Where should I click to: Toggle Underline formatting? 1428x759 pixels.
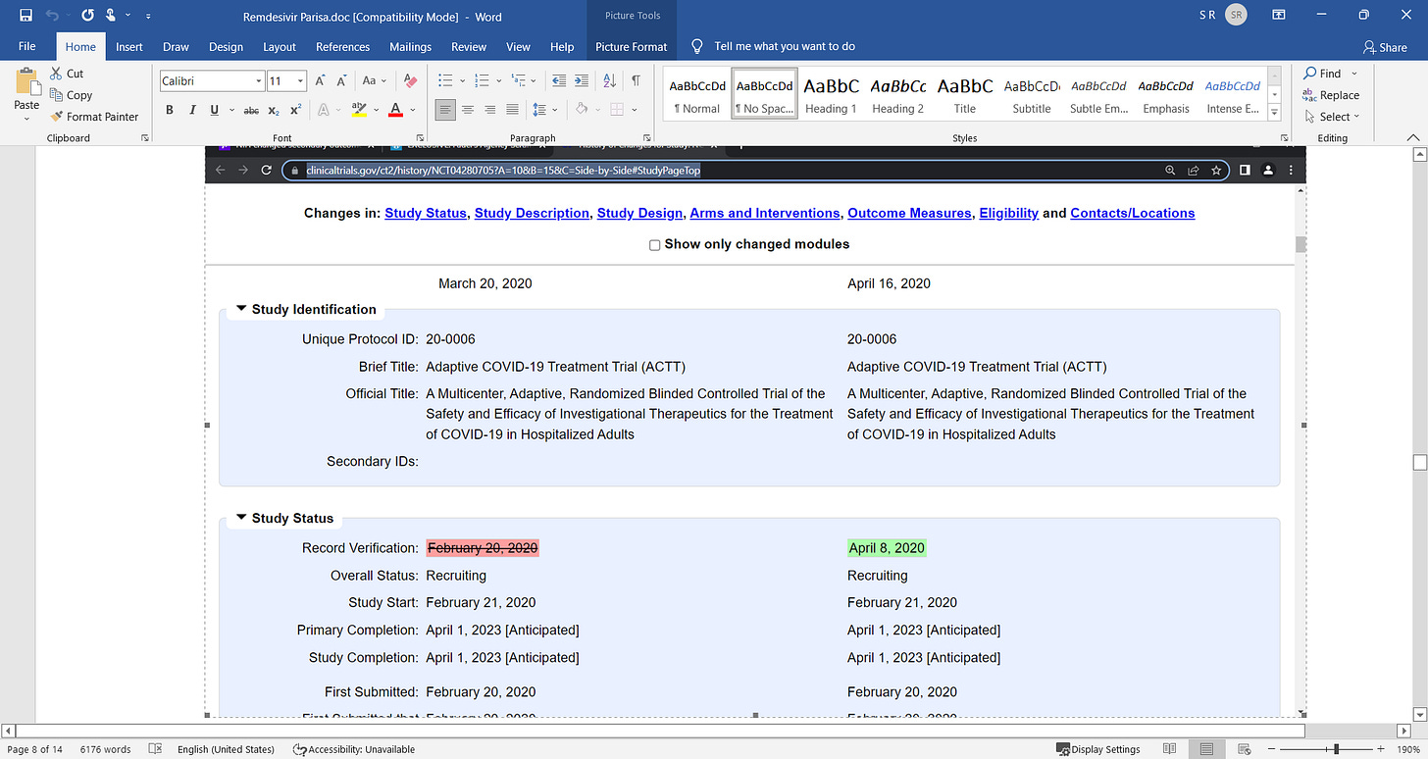(x=213, y=110)
